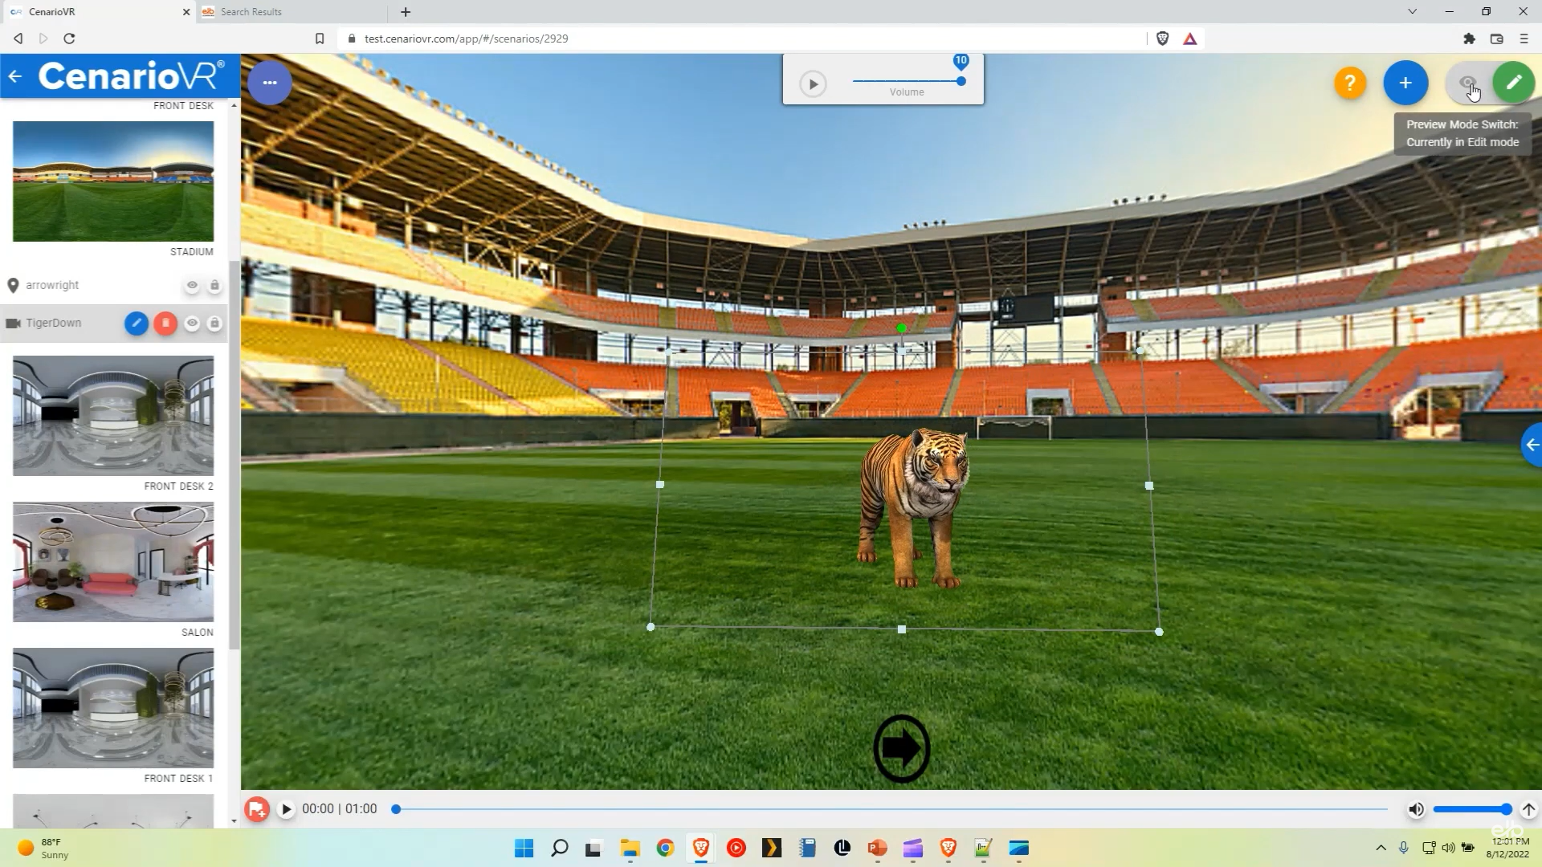This screenshot has width=1542, height=867.
Task: Click the green pencil edit mode button
Action: [x=1513, y=83]
